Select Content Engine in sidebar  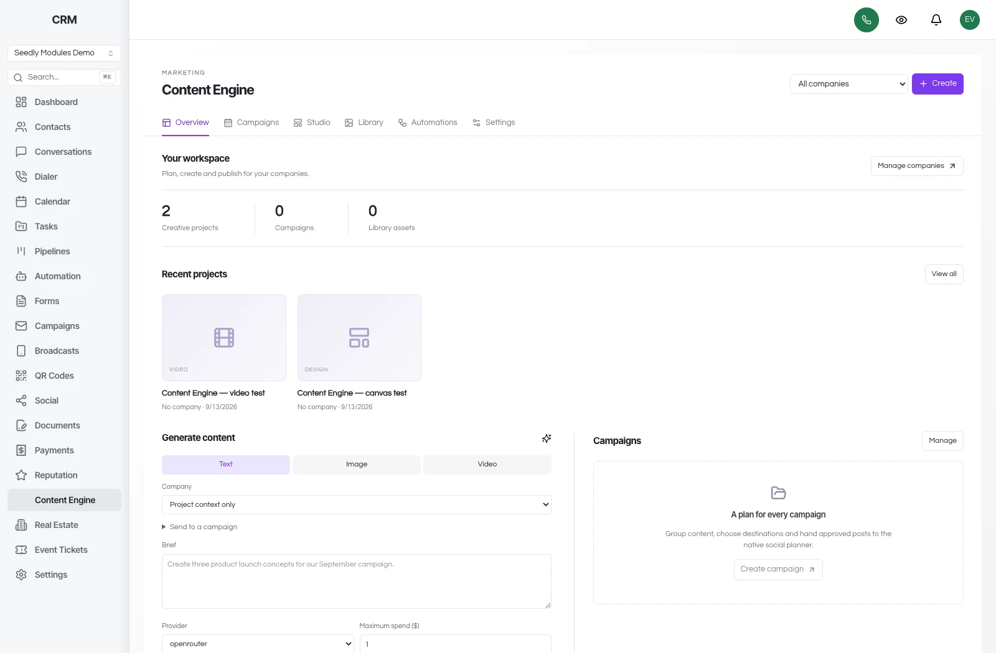pyautogui.click(x=64, y=500)
